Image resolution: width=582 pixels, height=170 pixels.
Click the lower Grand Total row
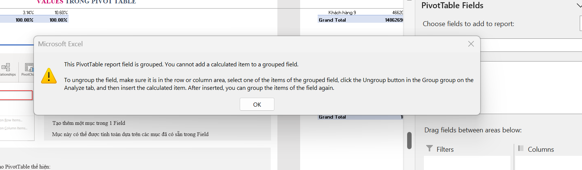tap(361, 117)
